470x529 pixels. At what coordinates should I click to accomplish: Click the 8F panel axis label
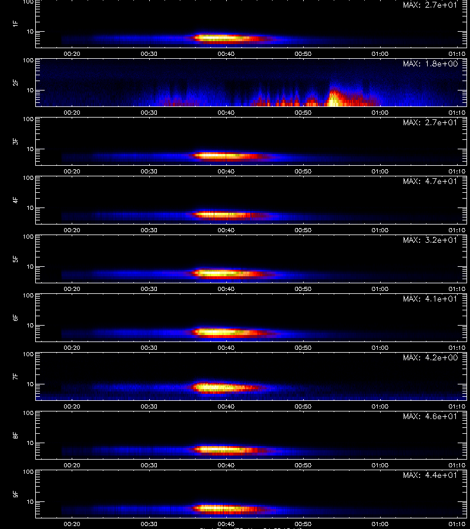[15, 435]
